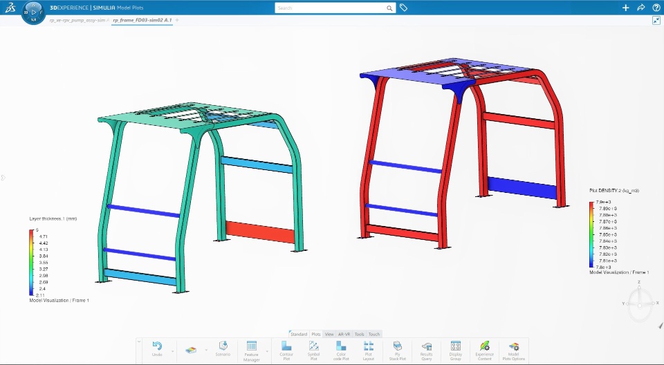Image resolution: width=664 pixels, height=365 pixels.
Task: Click 'Model Visualization / Frame 1' under left legend
Action: click(59, 300)
